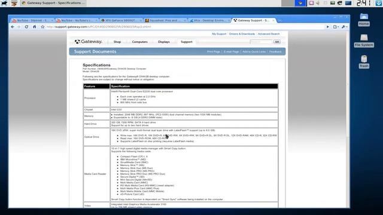Open the Xfce mouse applications menu
Screen dimensions: 383x215
pos(4,3)
